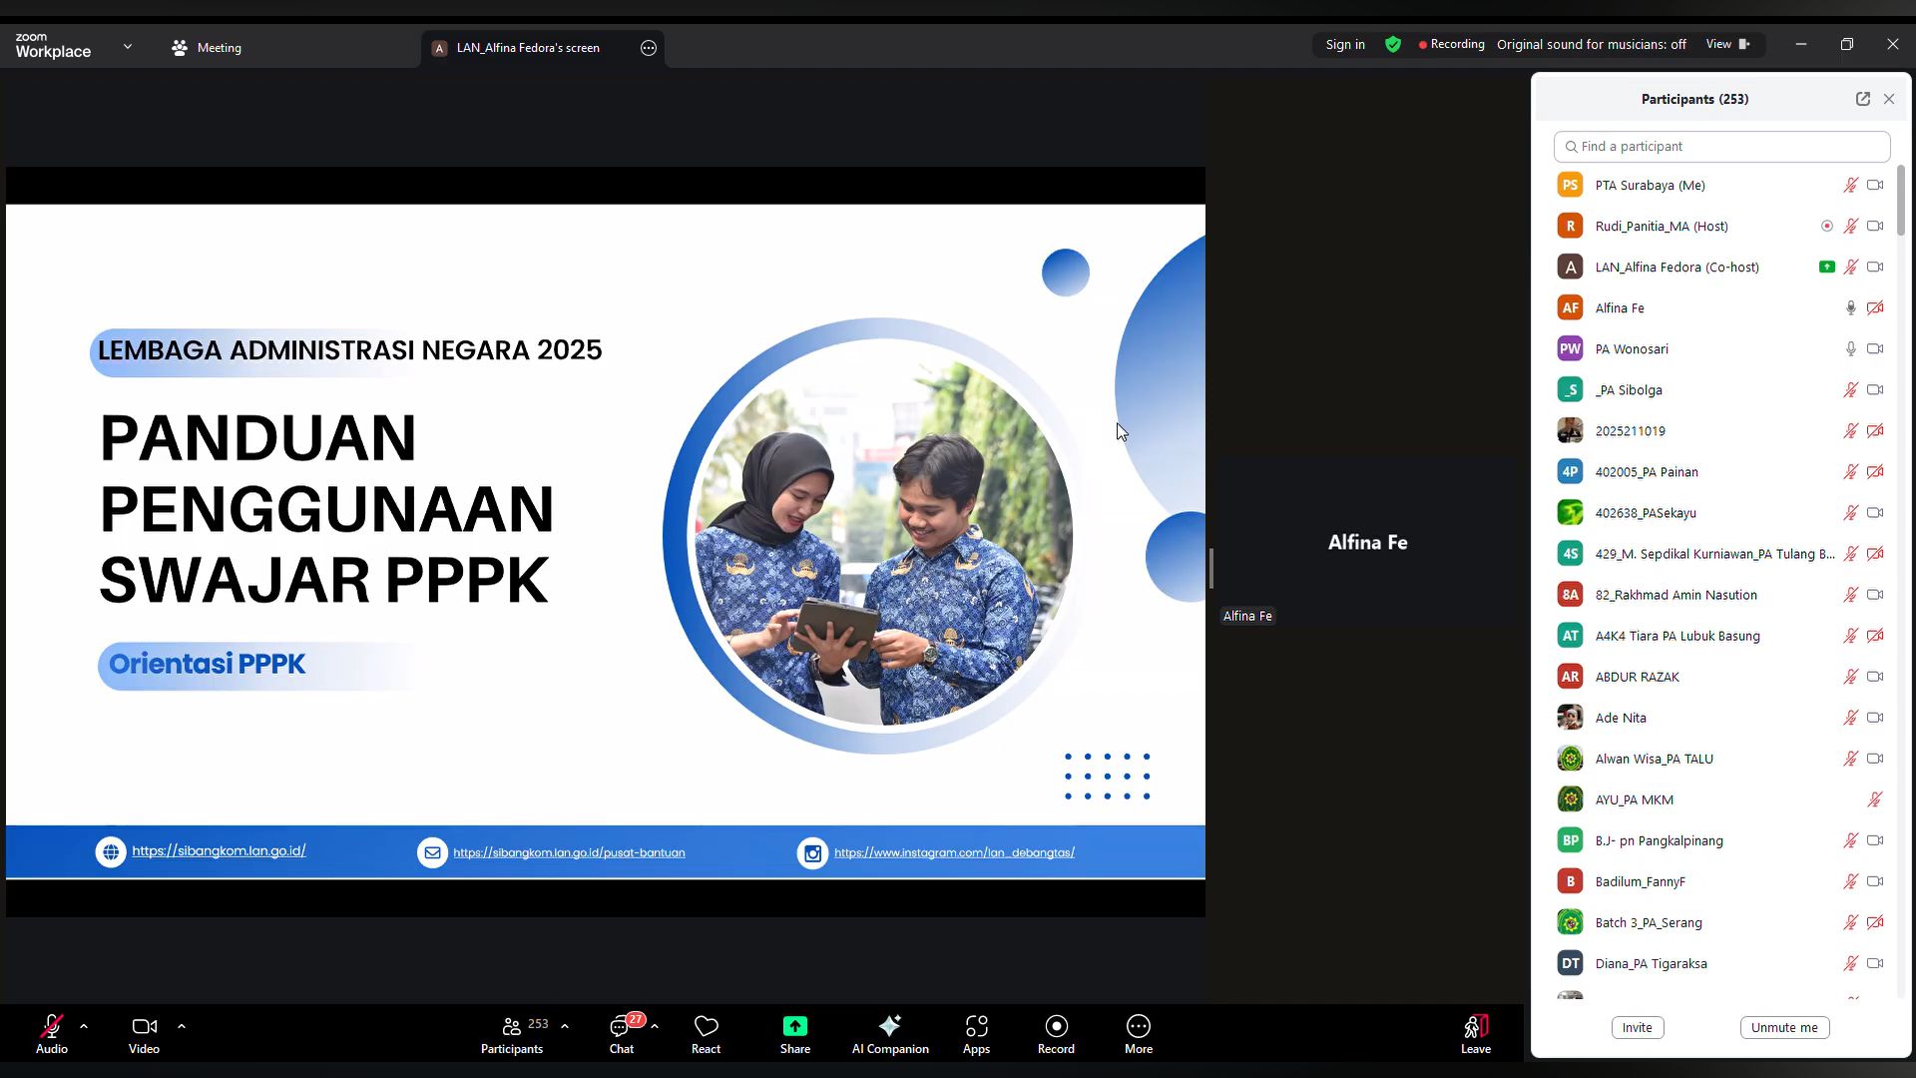The image size is (1916, 1078).
Task: Open the Video settings chevron
Action: click(182, 1025)
